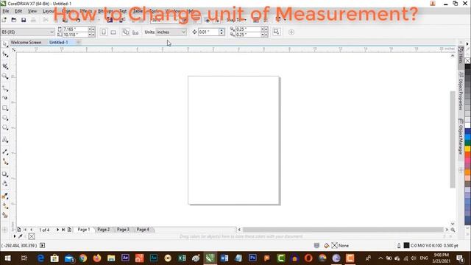
Task: Add page after last page button
Action: click(x=69, y=230)
